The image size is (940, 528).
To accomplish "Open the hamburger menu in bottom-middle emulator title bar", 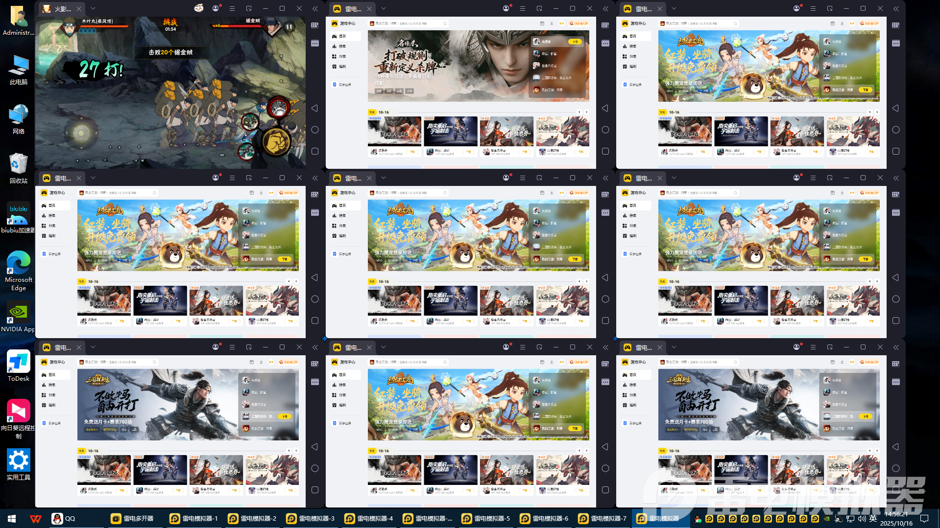I will [523, 347].
